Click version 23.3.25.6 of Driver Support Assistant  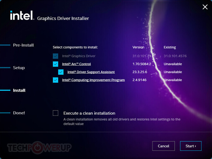click(140, 72)
